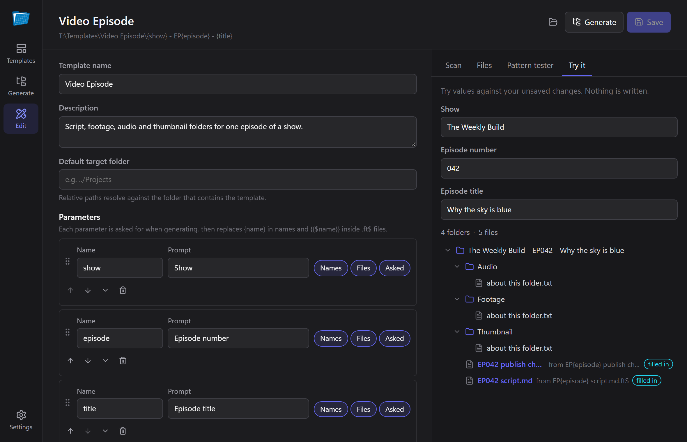Move the episode parameter up
The height and width of the screenshot is (442, 687).
tap(70, 361)
